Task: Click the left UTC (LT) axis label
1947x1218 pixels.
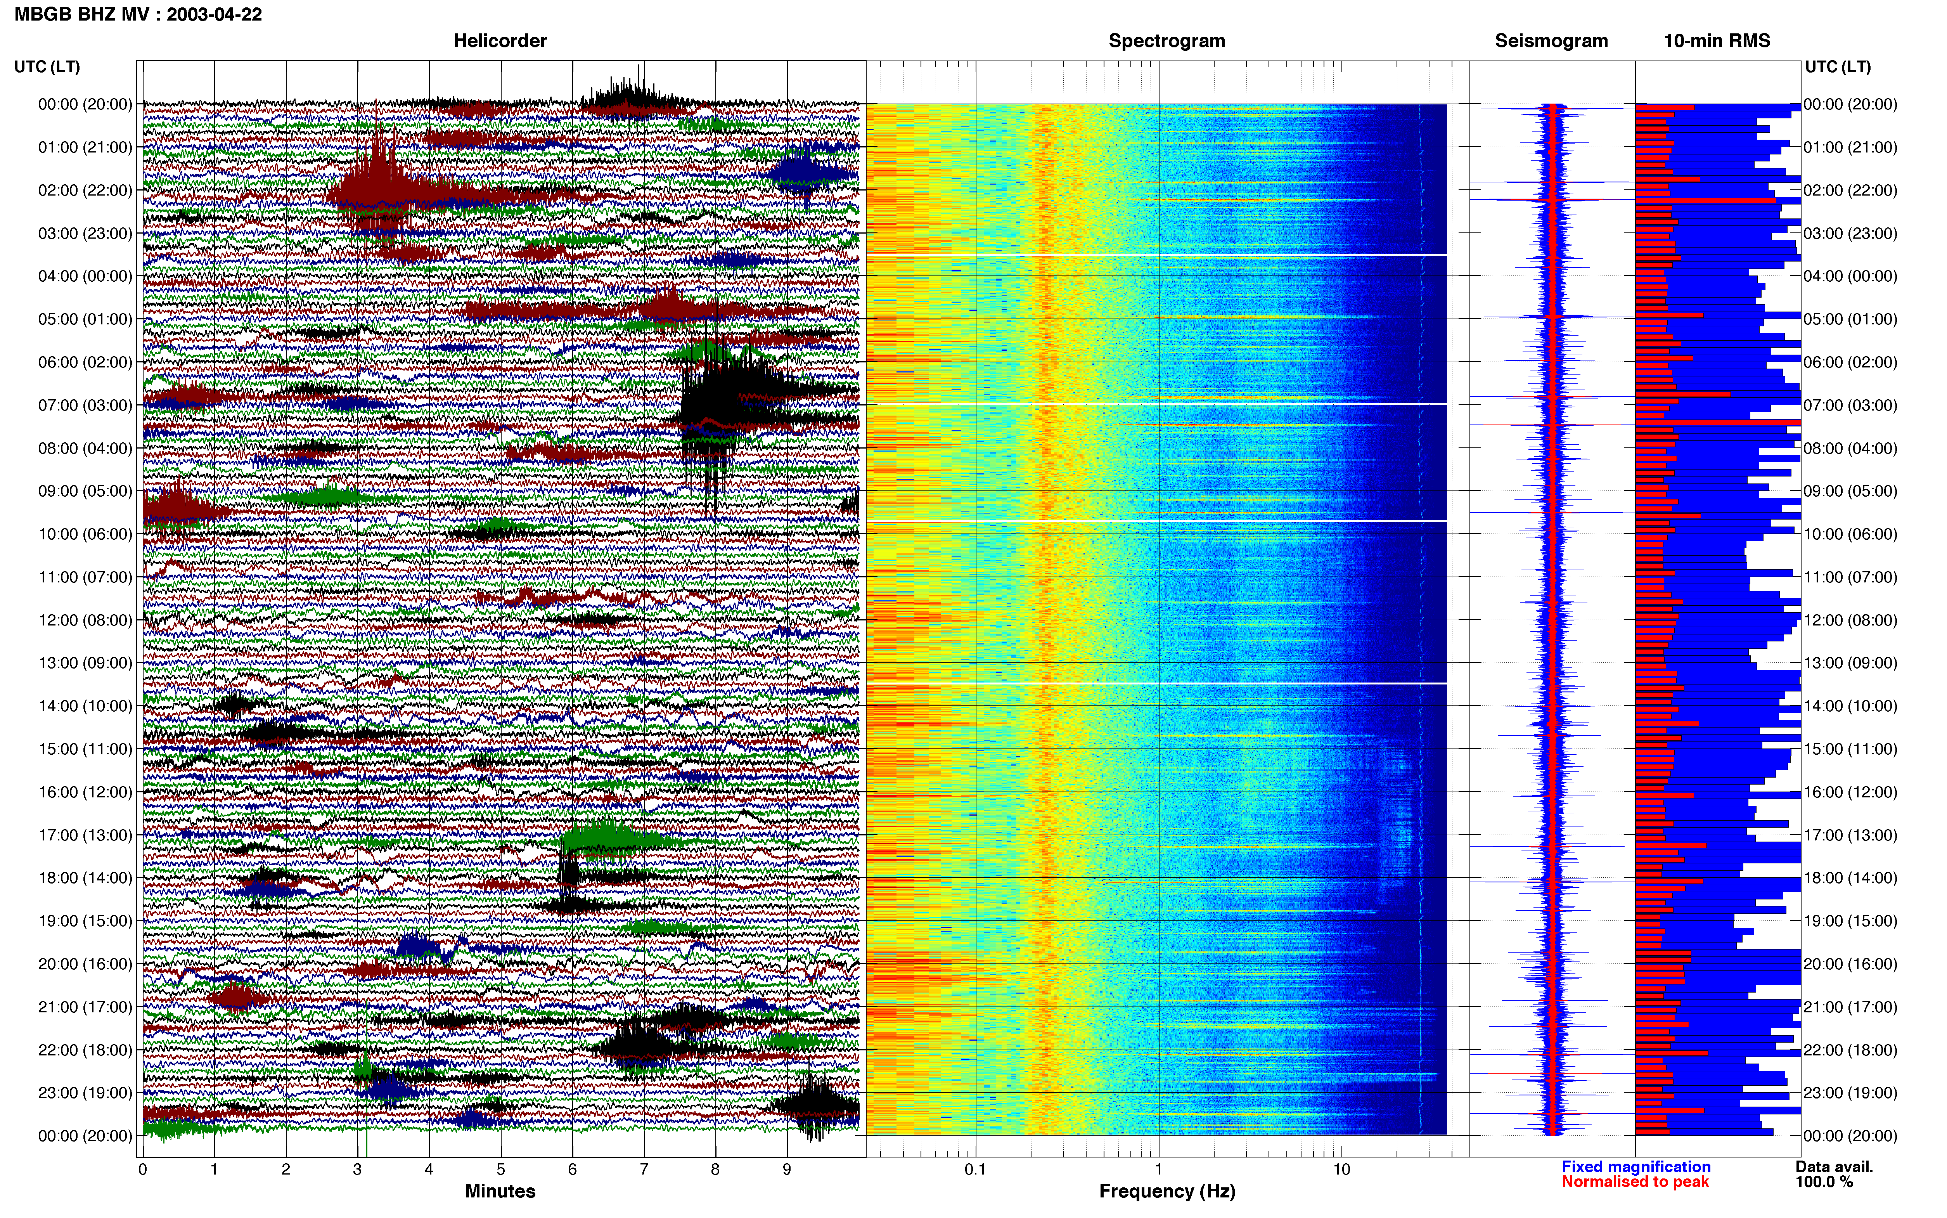Action: coord(47,67)
